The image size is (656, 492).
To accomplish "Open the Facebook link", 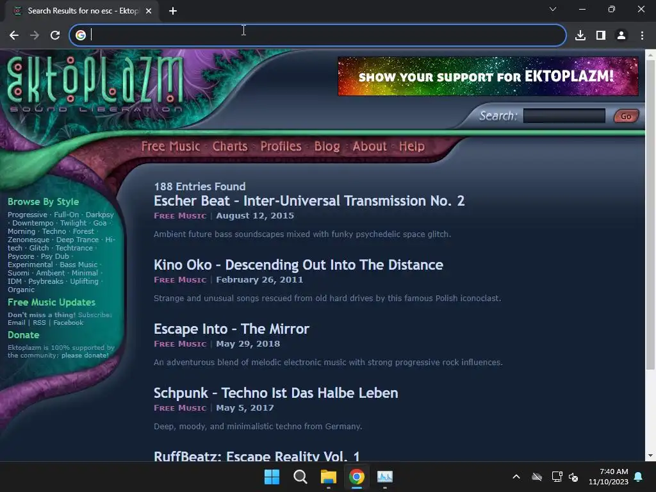I will 68,323.
